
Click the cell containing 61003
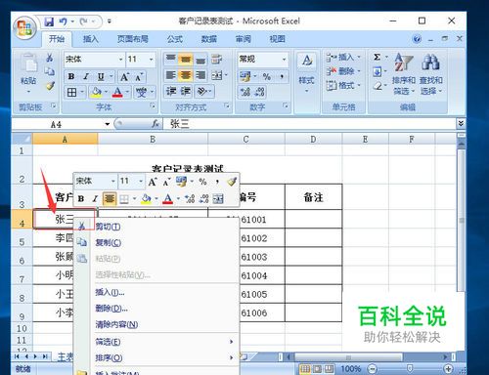coord(254,257)
